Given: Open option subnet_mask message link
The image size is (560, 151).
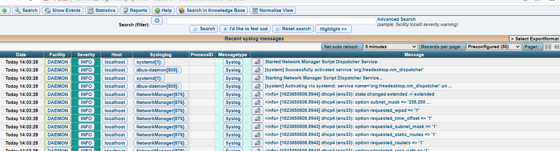Looking at the screenshot, I should 348,102.
